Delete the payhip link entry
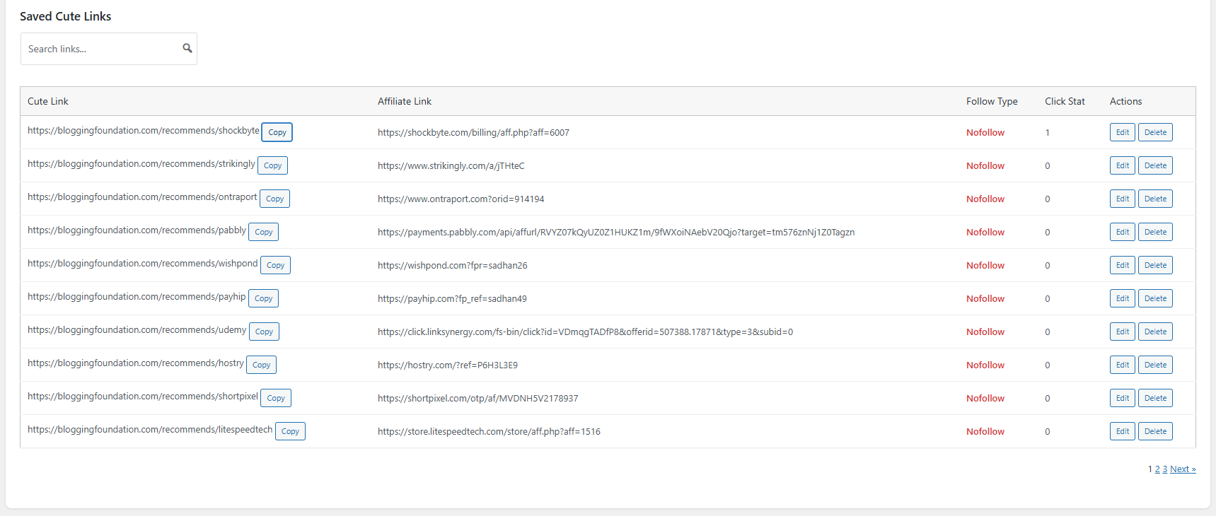The height and width of the screenshot is (516, 1216). tap(1155, 298)
